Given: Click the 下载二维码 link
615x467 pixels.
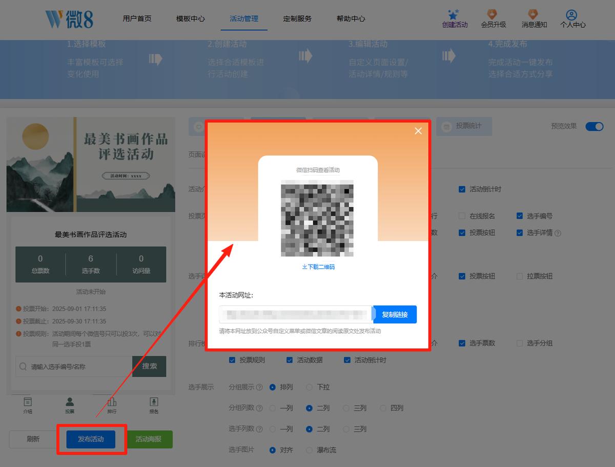Looking at the screenshot, I should tap(318, 267).
